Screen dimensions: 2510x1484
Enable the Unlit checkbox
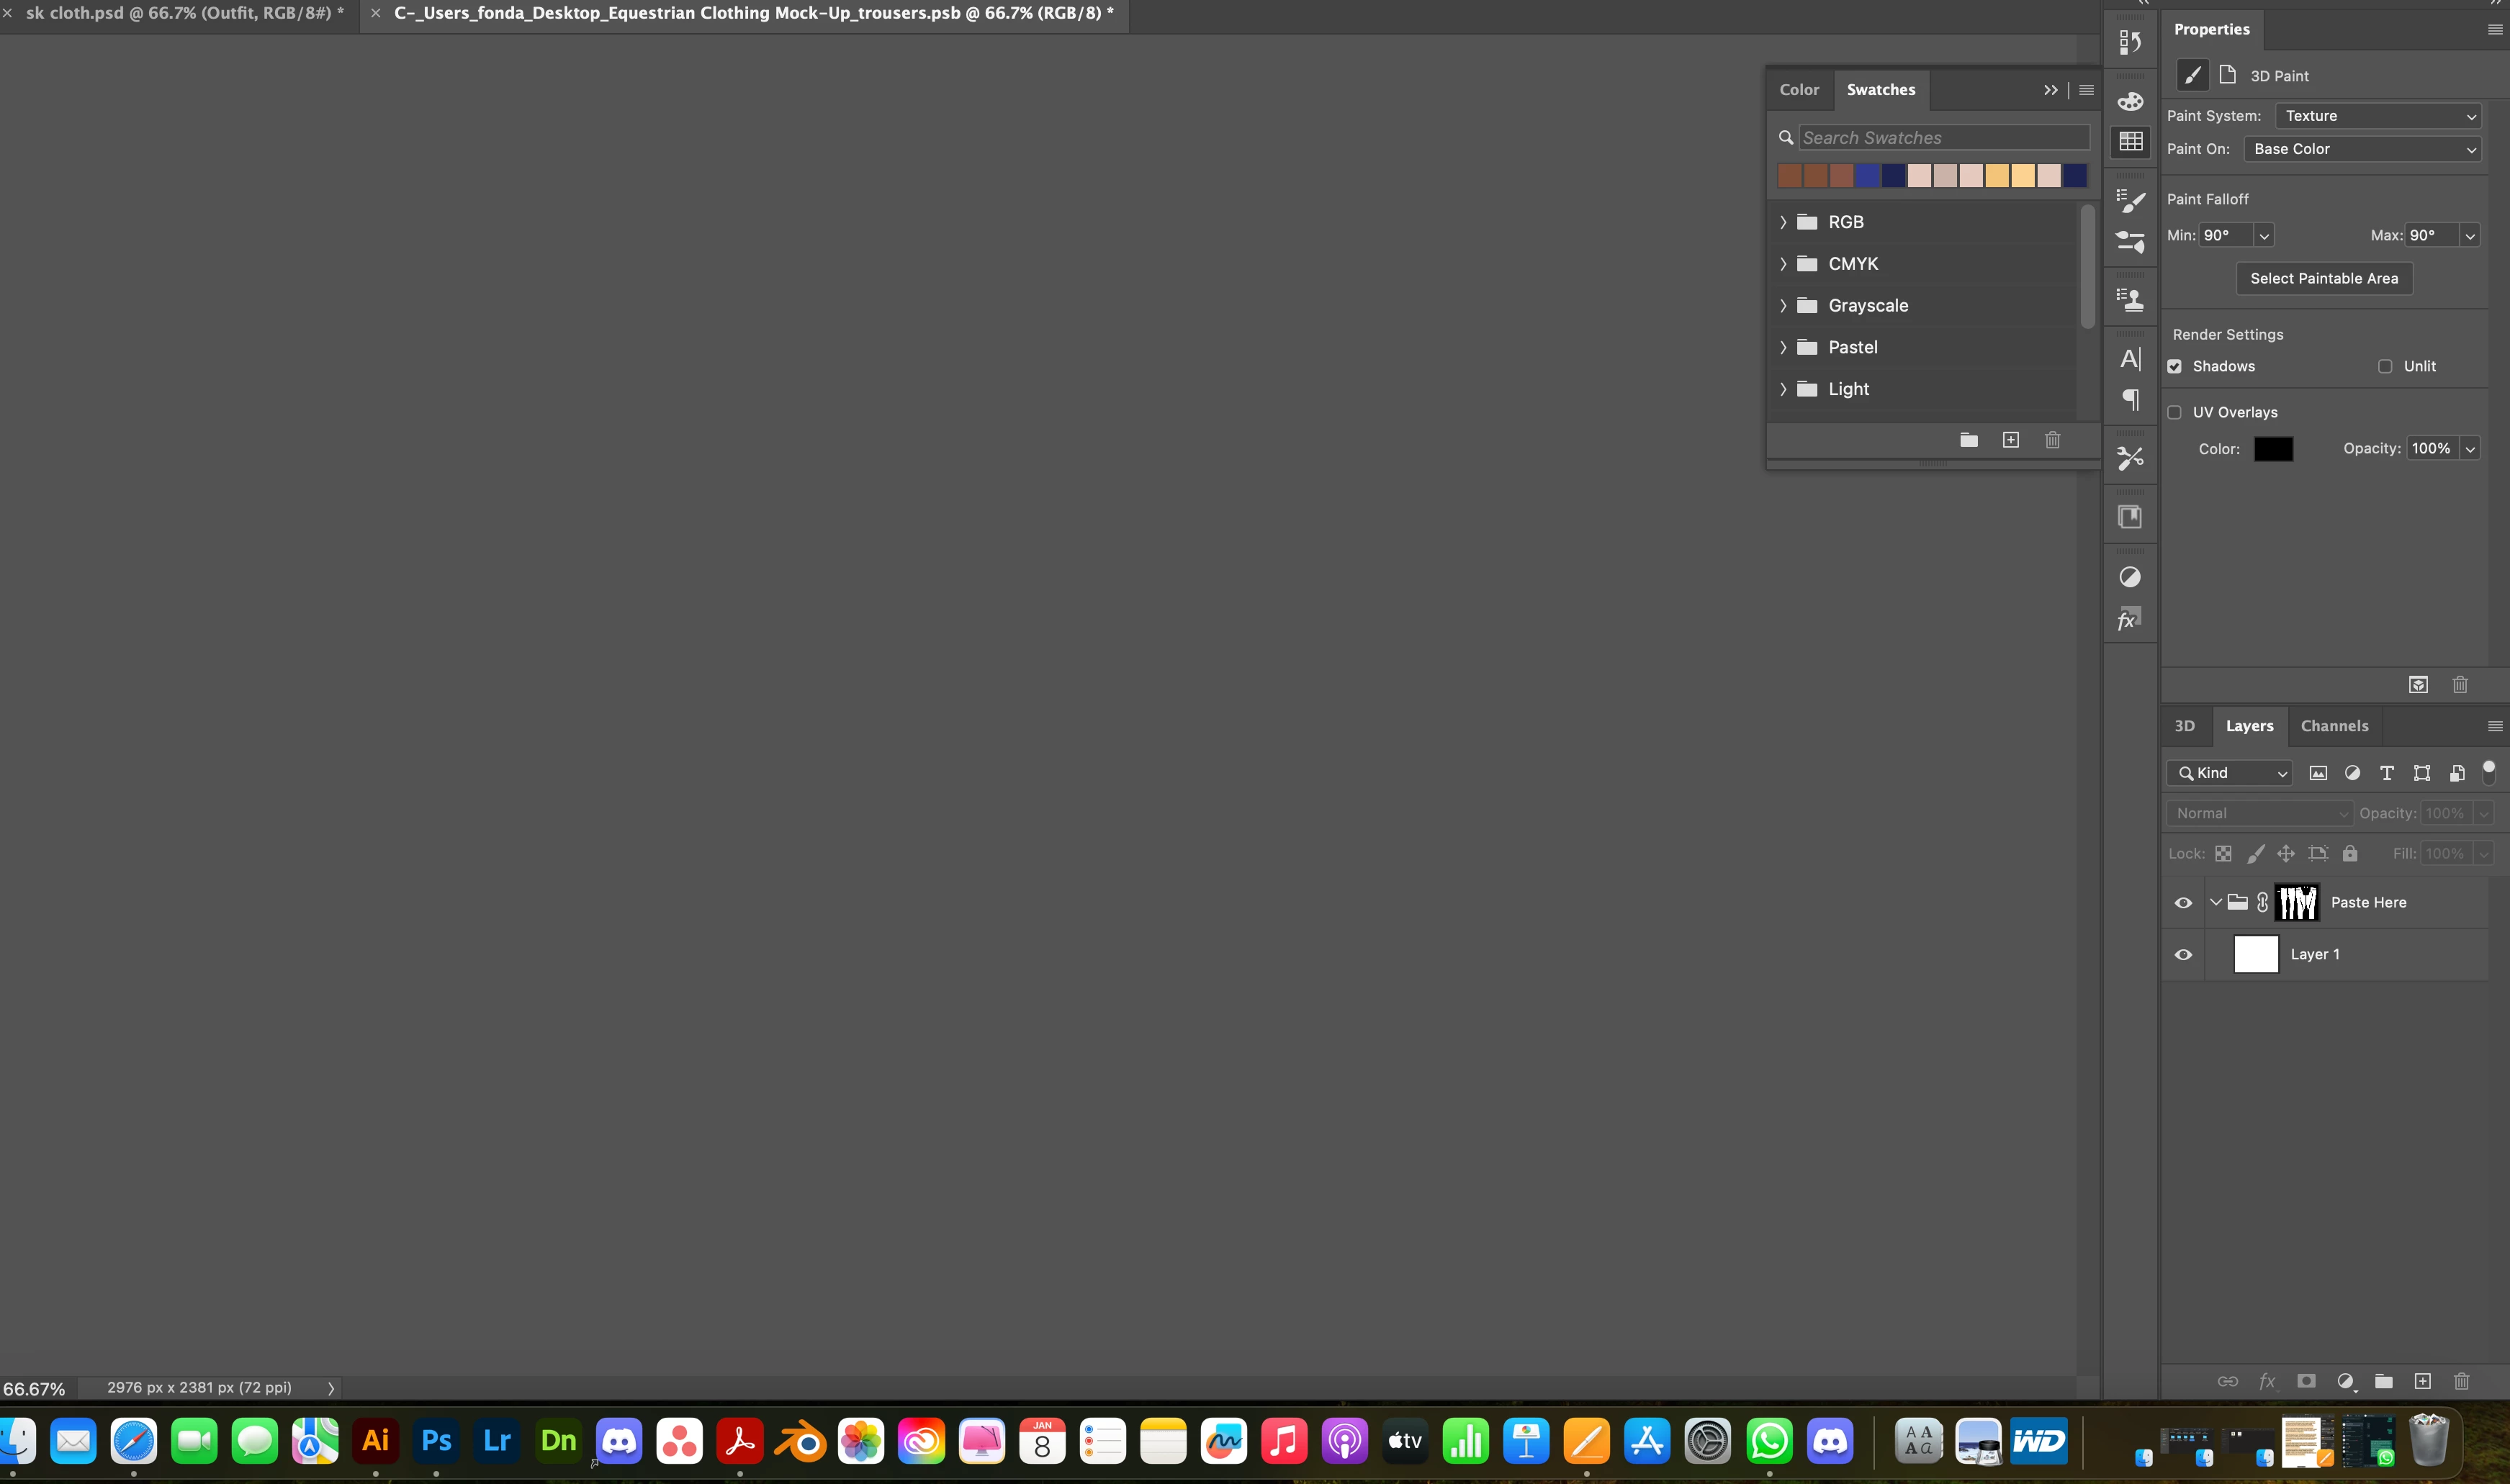pyautogui.click(x=2385, y=366)
